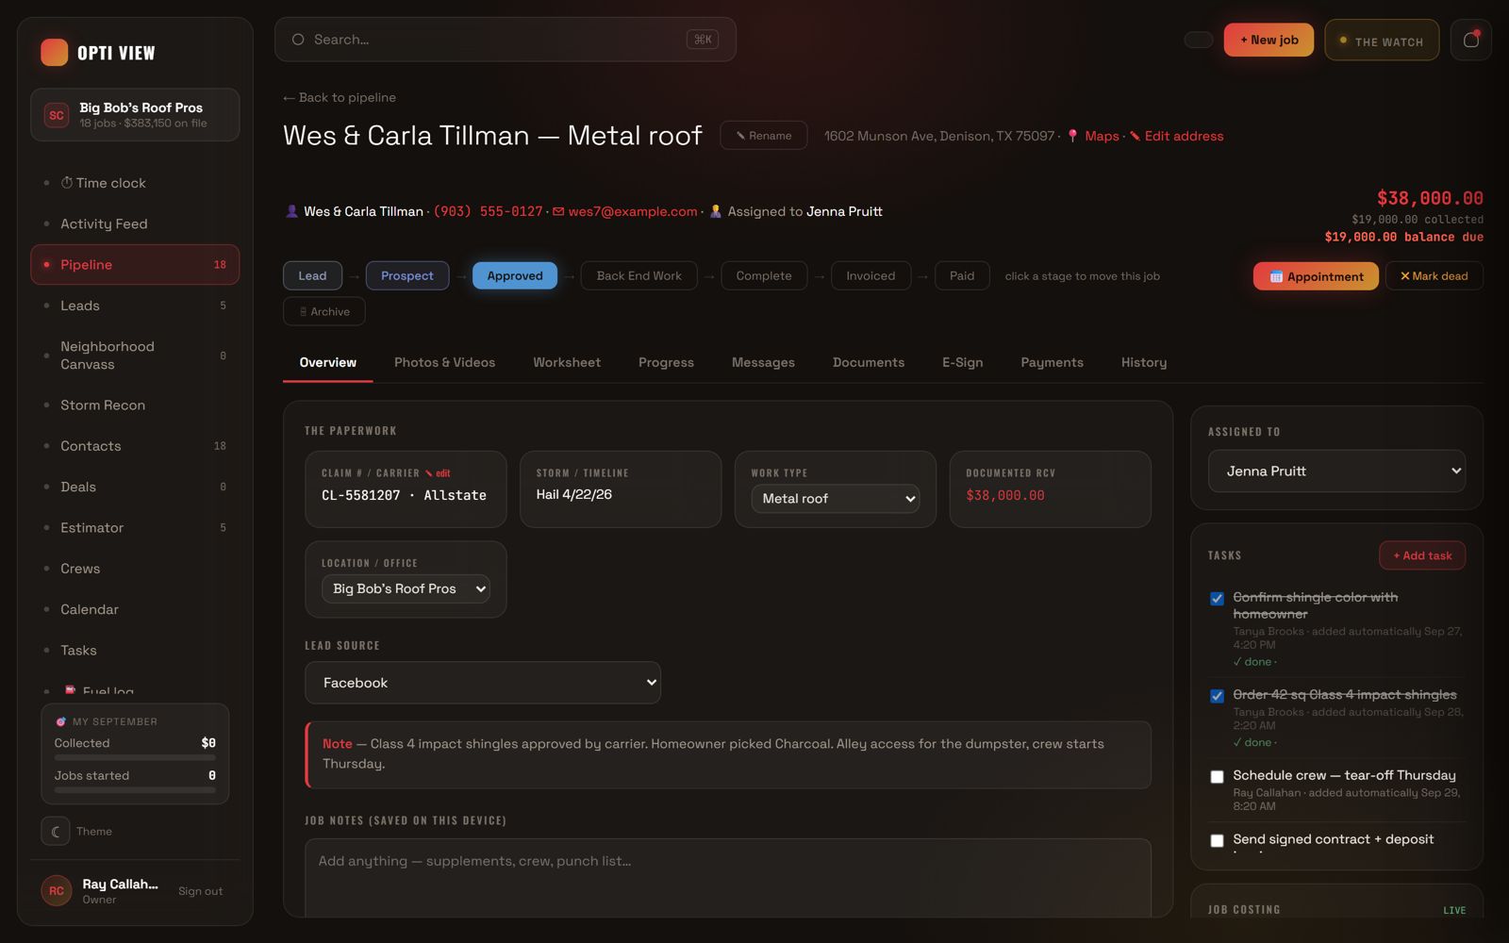This screenshot has height=943, width=1509.
Task: Click the Sign out link
Action: click(201, 891)
